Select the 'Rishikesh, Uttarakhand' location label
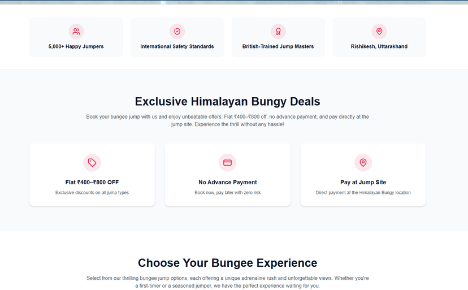This screenshot has width=468, height=290. point(379,46)
